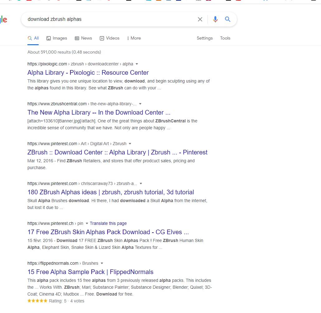Image resolution: width=321 pixels, height=313 pixels.
Task: Click About 591,000 results text
Action: tap(64, 52)
